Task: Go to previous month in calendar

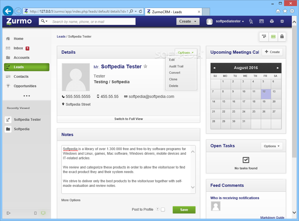Action: pyautogui.click(x=214, y=68)
